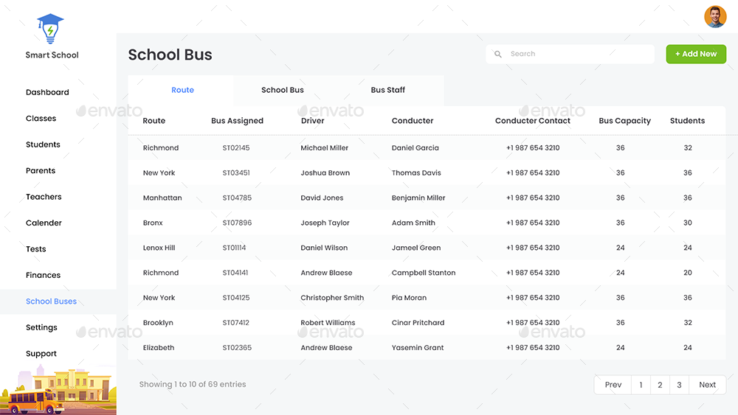The height and width of the screenshot is (415, 738).
Task: Click the Smart School logo icon
Action: click(x=50, y=27)
